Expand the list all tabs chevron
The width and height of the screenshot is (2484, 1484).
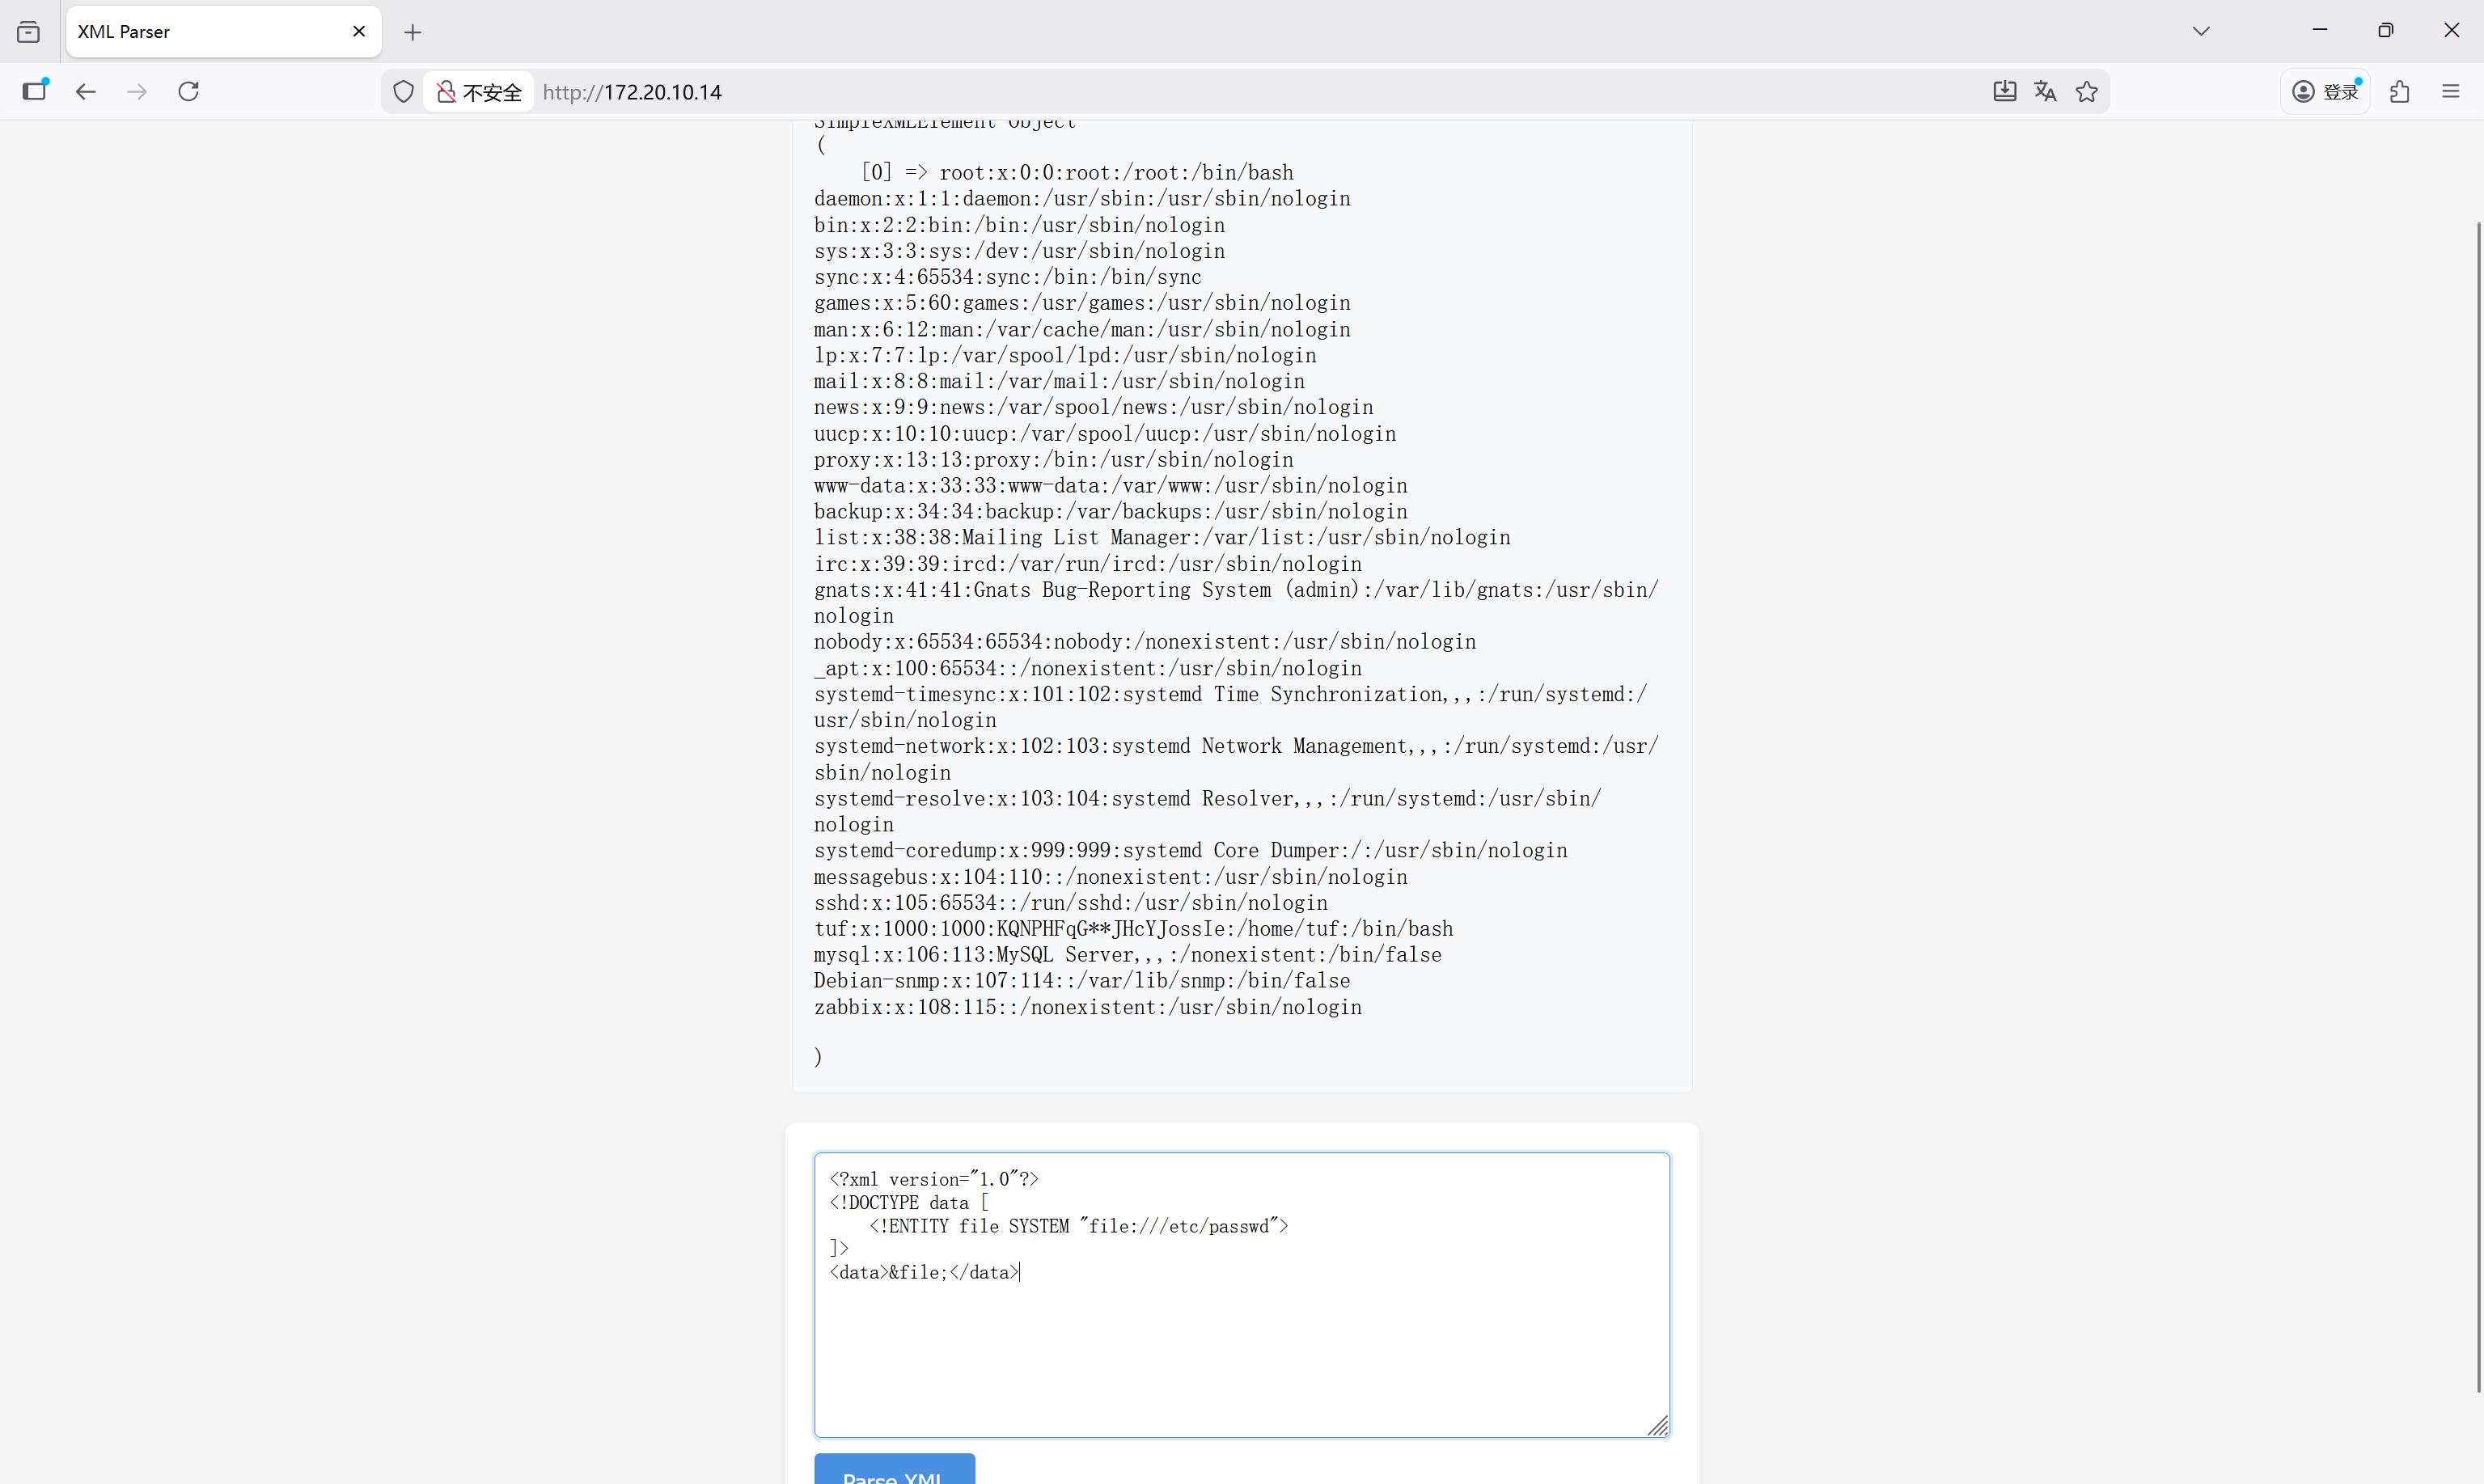(x=2200, y=31)
